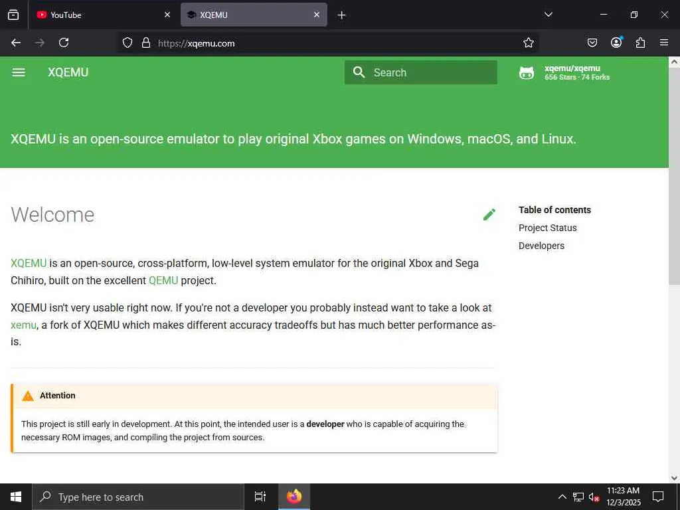
Task: Reload the page with the refresh icon
Action: pos(64,42)
